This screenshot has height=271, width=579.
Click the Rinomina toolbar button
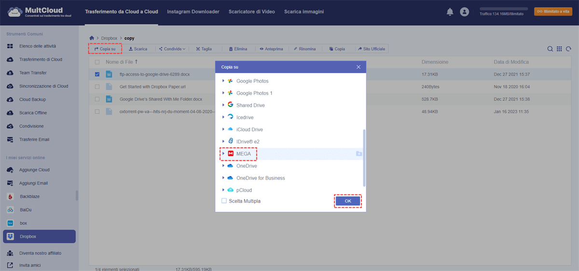pos(304,49)
